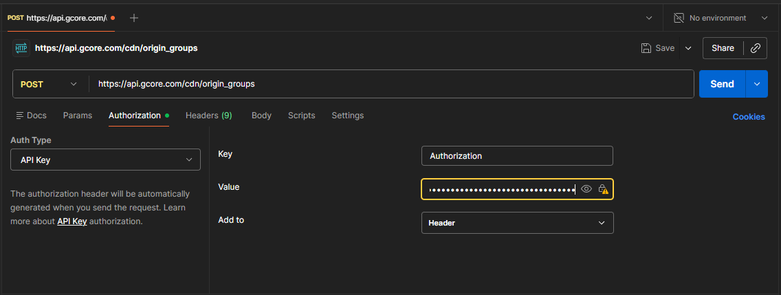Image resolution: width=781 pixels, height=295 pixels.
Task: Show the hidden API key value
Action: (x=586, y=189)
